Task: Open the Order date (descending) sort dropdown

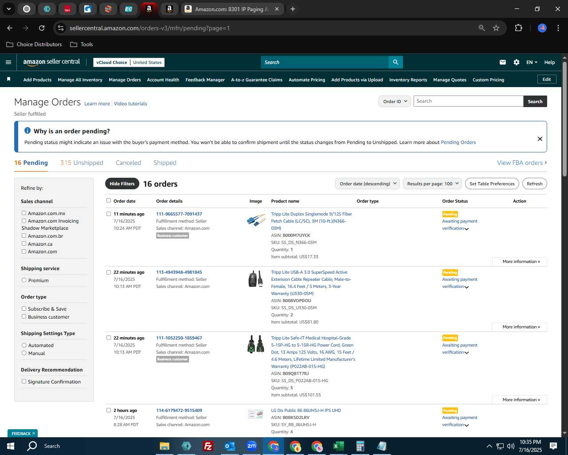Action: coord(367,184)
